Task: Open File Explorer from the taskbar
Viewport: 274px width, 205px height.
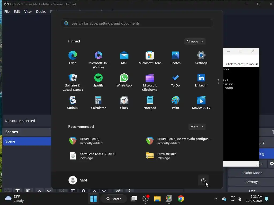Action: click(157, 199)
